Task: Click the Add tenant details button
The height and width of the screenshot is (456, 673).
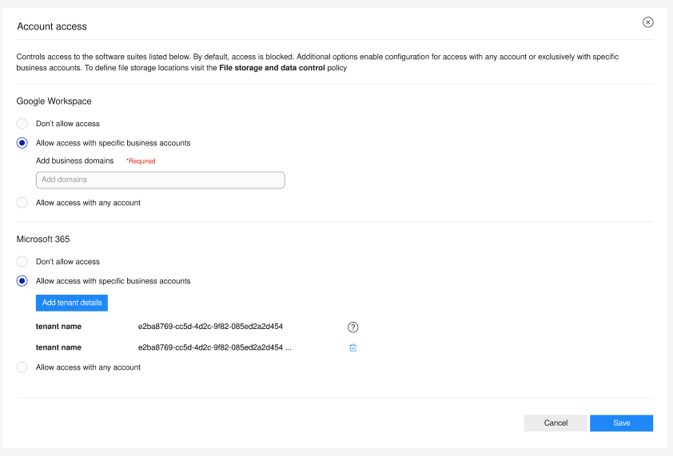Action: tap(72, 303)
